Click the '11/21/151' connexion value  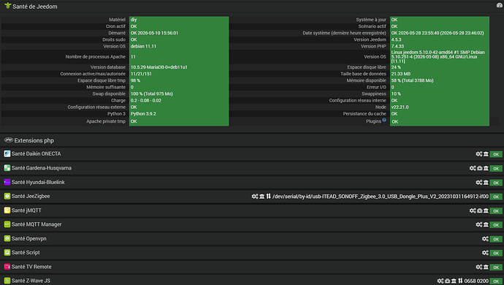[141, 74]
